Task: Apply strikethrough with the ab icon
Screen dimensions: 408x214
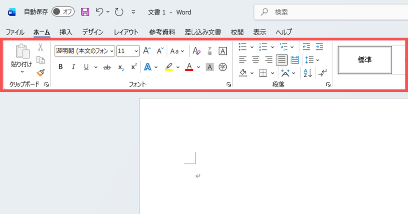Action: [107, 67]
